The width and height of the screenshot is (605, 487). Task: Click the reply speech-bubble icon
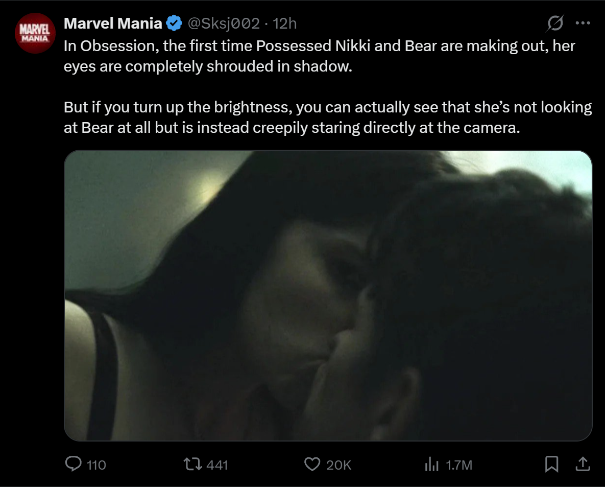(74, 464)
